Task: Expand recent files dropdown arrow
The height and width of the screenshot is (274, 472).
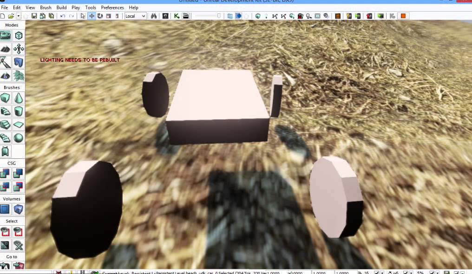Action: point(19,16)
